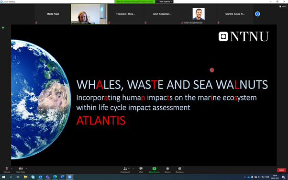Click the green encryption shield icon
Screen dimensions: 288x180
pos(3,28)
